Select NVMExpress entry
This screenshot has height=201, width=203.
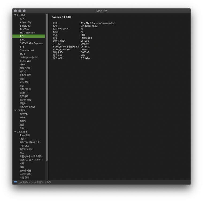tap(27, 33)
